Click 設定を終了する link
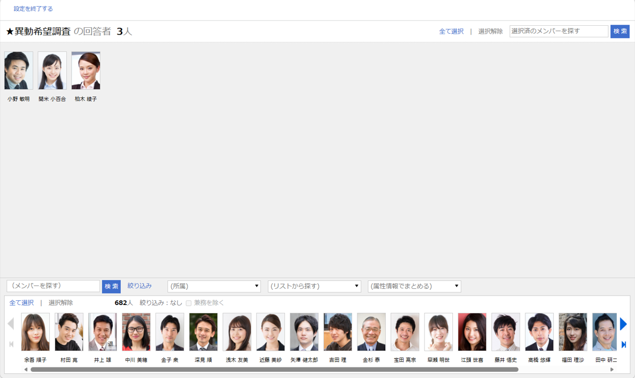 (33, 9)
